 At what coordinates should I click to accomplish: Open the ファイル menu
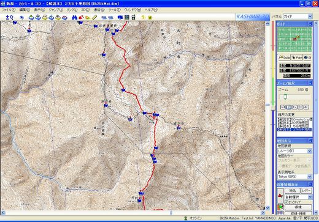coord(9,10)
